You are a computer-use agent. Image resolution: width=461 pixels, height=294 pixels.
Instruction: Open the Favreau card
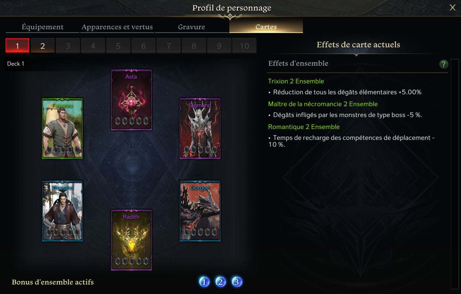(x=62, y=129)
